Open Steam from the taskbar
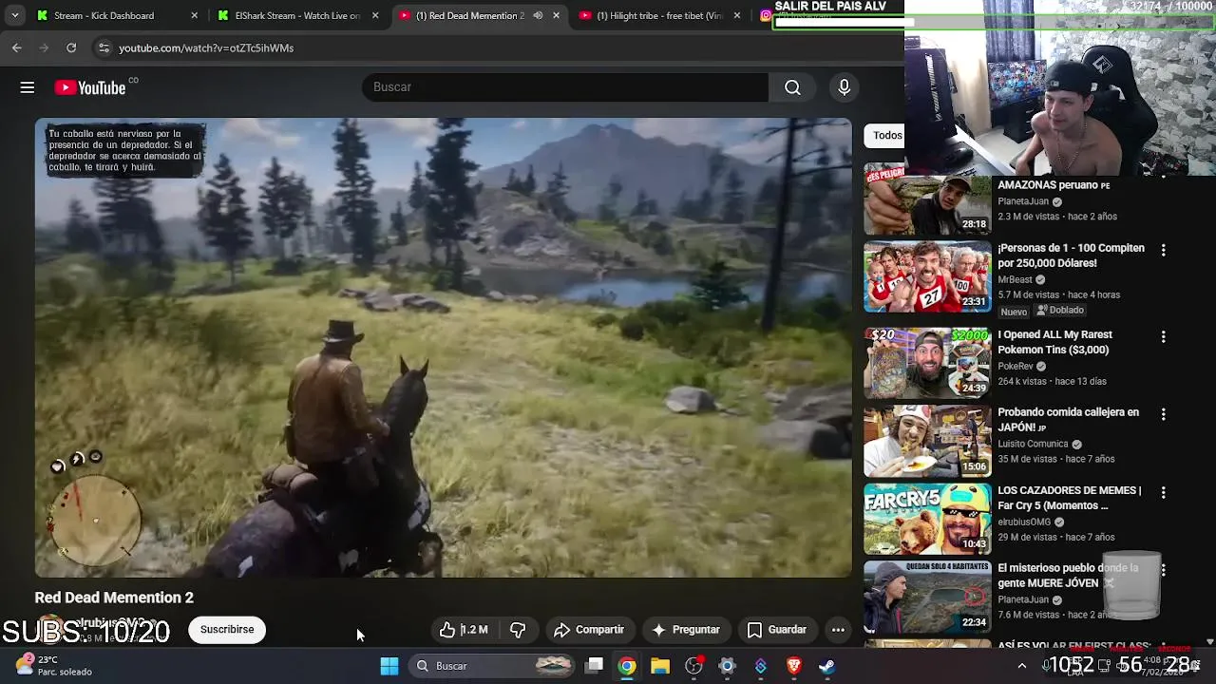 click(x=827, y=666)
